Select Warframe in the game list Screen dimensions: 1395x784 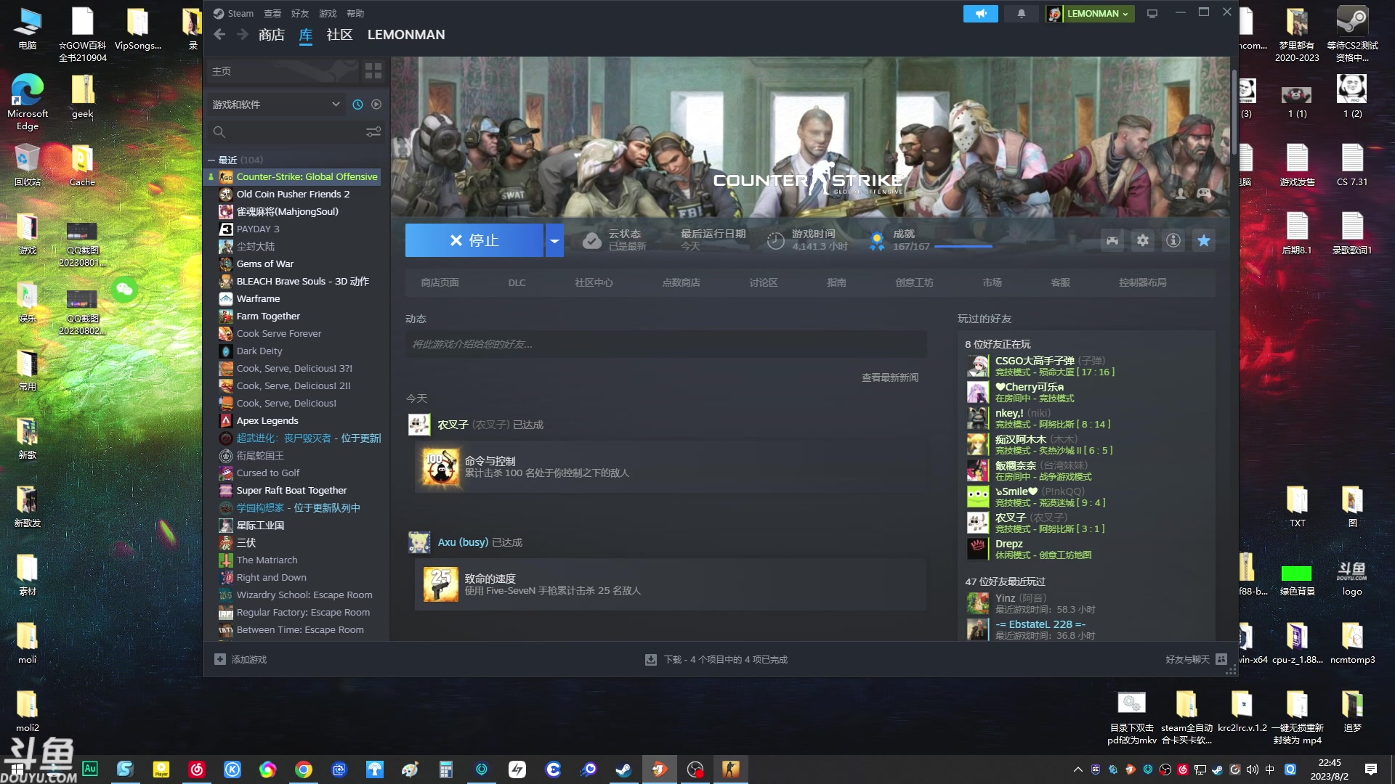pyautogui.click(x=258, y=298)
